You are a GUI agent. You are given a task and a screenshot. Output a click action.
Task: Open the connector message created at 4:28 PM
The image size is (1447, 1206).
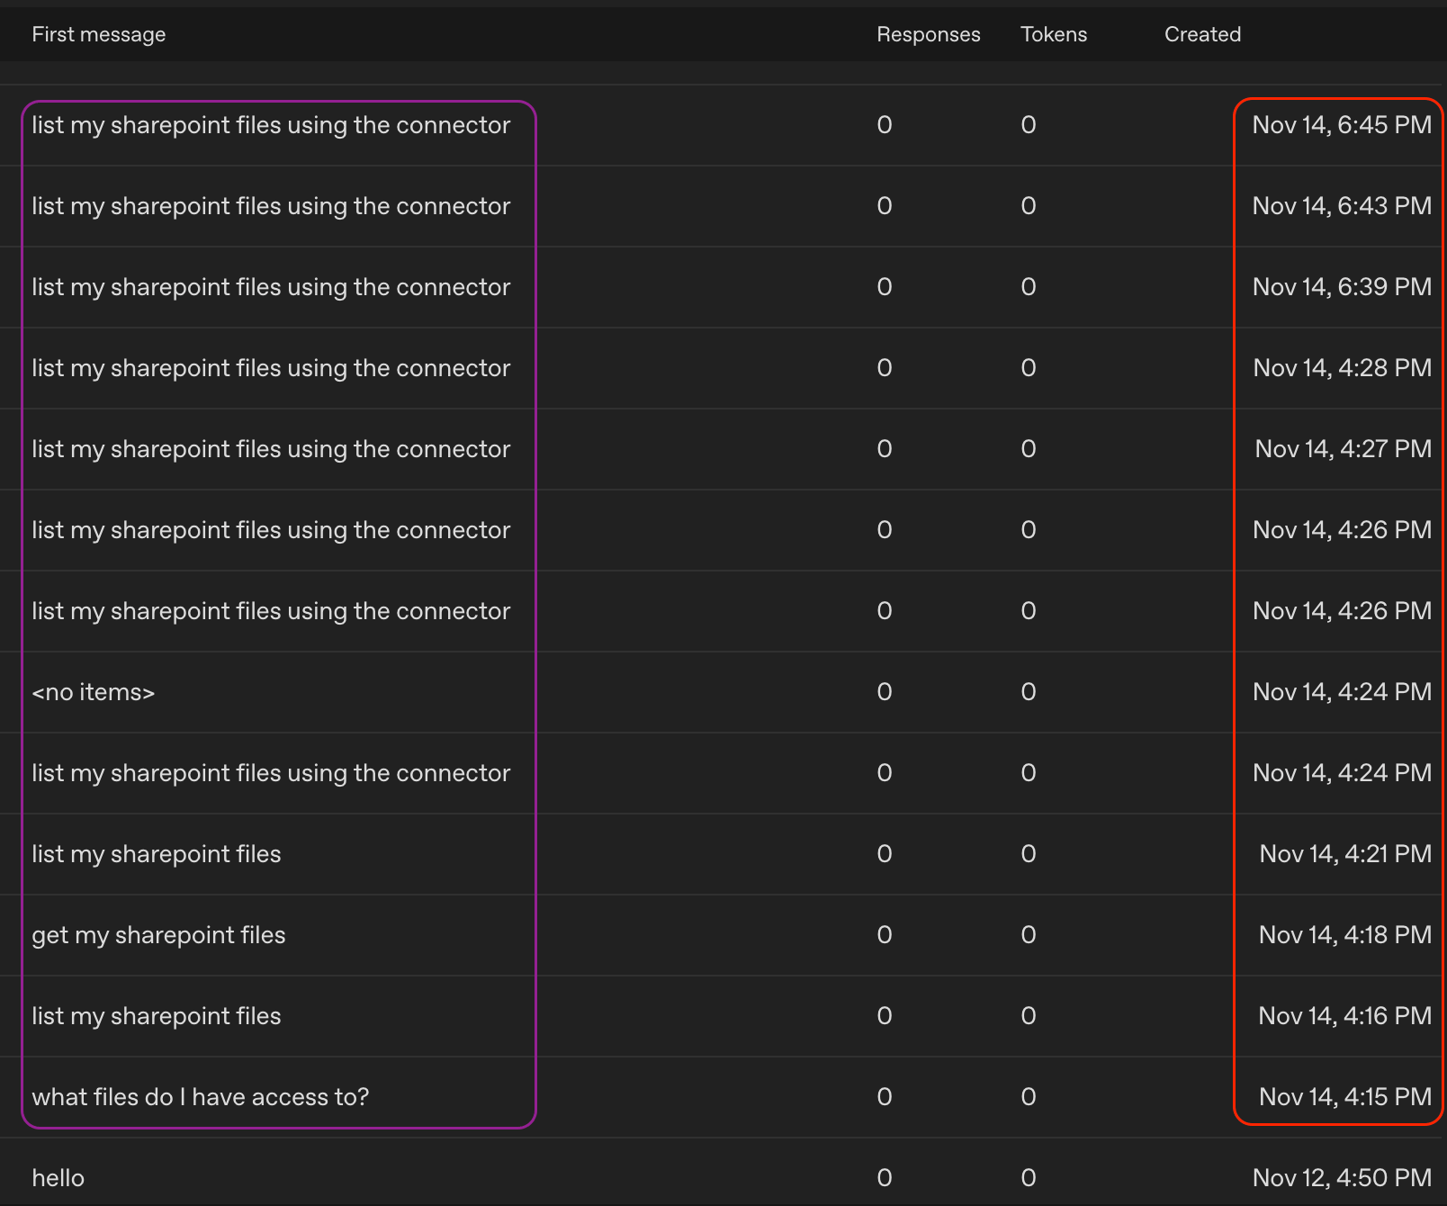coord(271,368)
